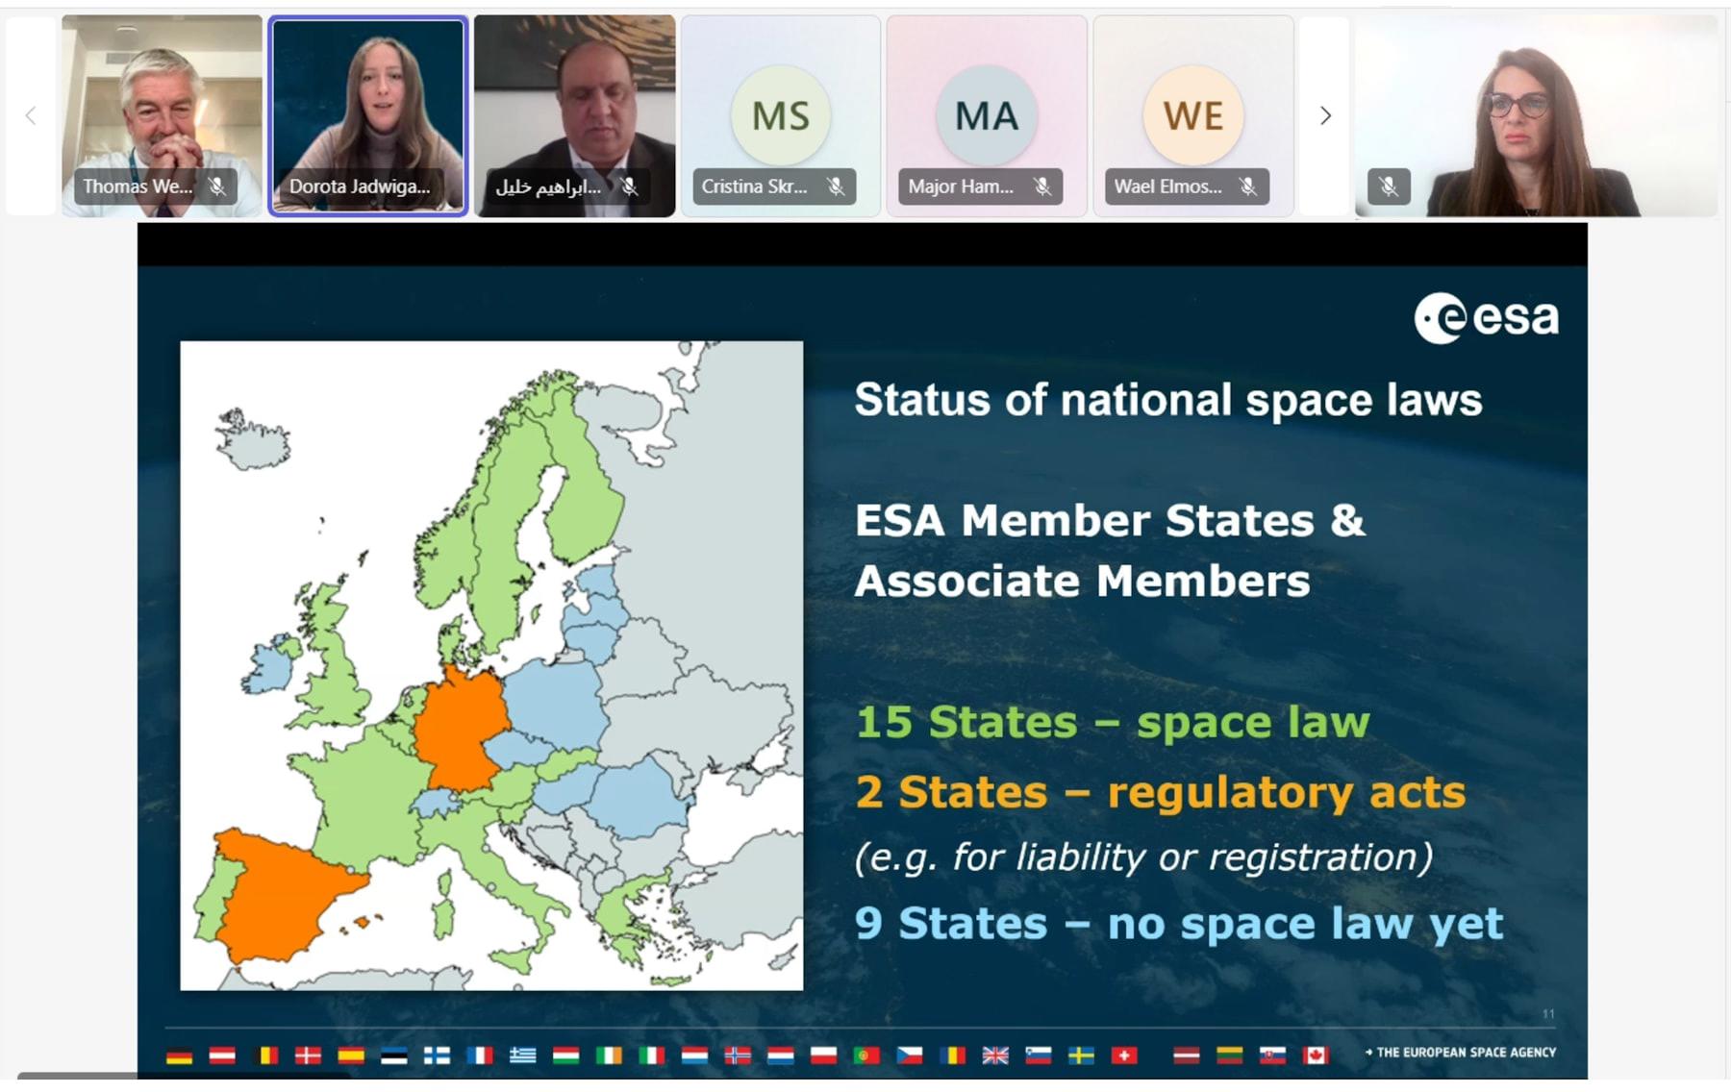
Task: Click the muted mic icon on Thomas We... tile
Action: [x=218, y=186]
